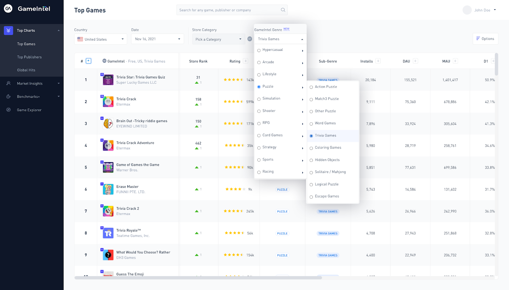The height and width of the screenshot is (290, 509).
Task: Click the Sub-Genre column header
Action: 328,61
